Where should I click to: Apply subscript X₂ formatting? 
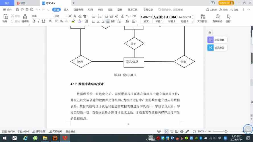[62, 21]
